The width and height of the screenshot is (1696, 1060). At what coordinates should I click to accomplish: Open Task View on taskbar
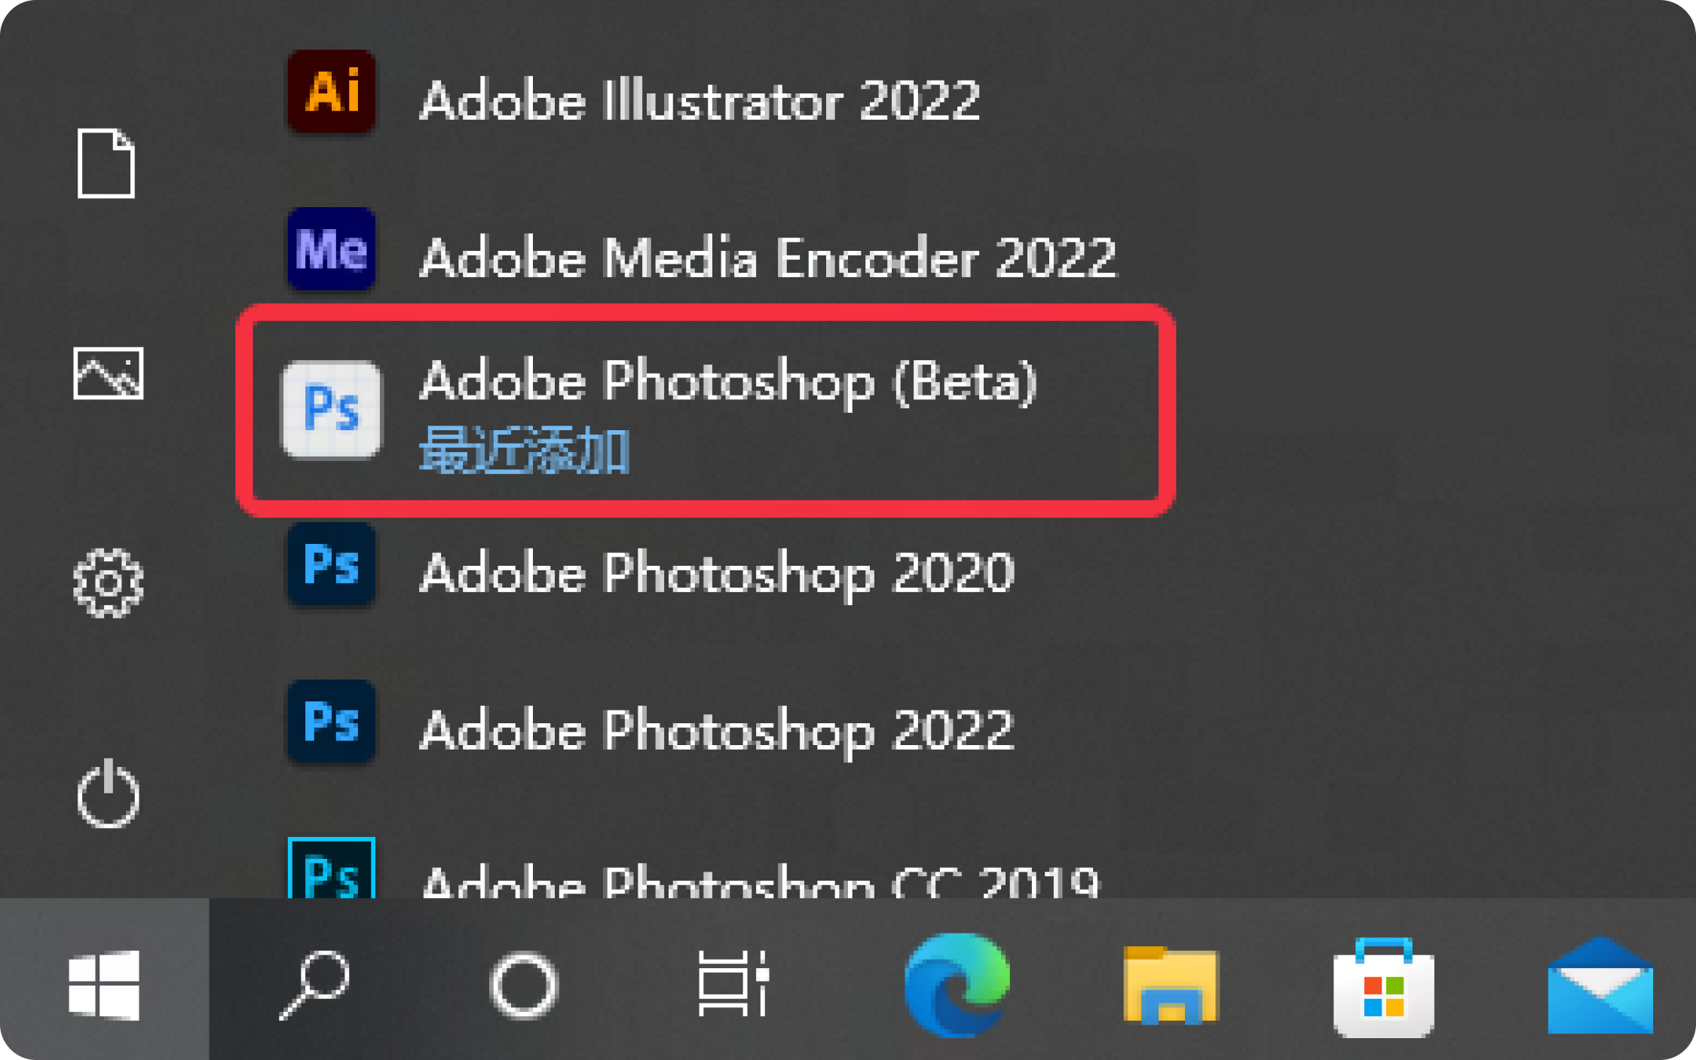(x=733, y=984)
